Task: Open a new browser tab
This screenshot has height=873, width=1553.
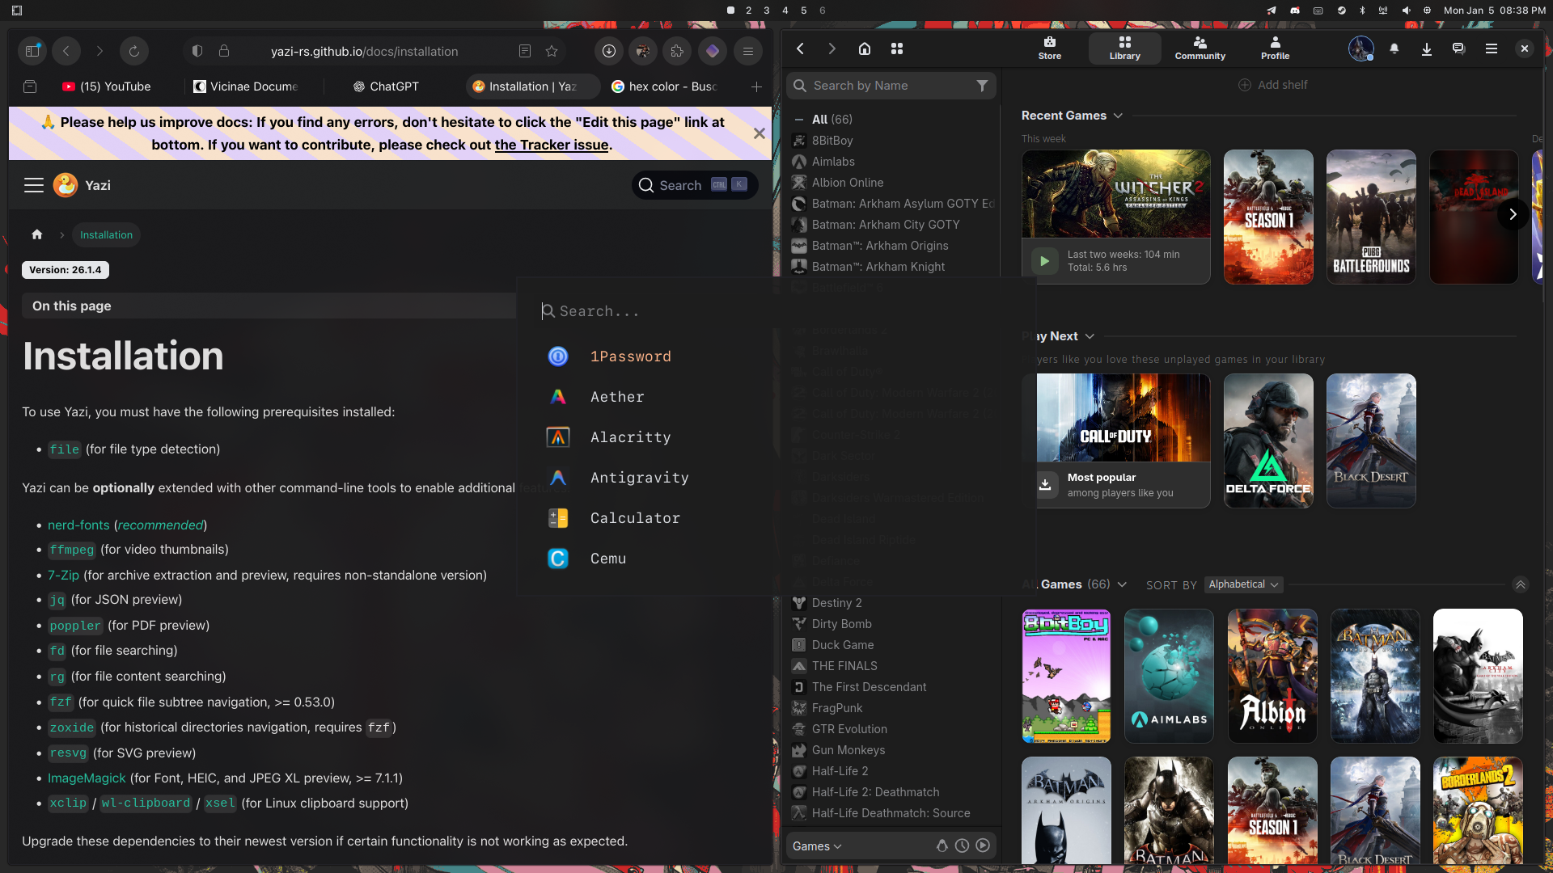Action: [756, 86]
